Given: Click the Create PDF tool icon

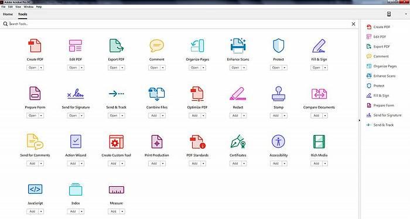Looking at the screenshot, I should 35,46.
